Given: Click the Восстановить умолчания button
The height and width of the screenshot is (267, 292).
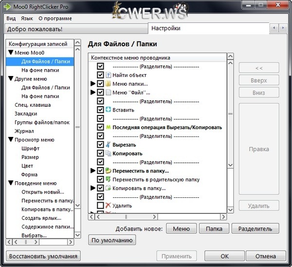Looking at the screenshot, I should [43, 256].
